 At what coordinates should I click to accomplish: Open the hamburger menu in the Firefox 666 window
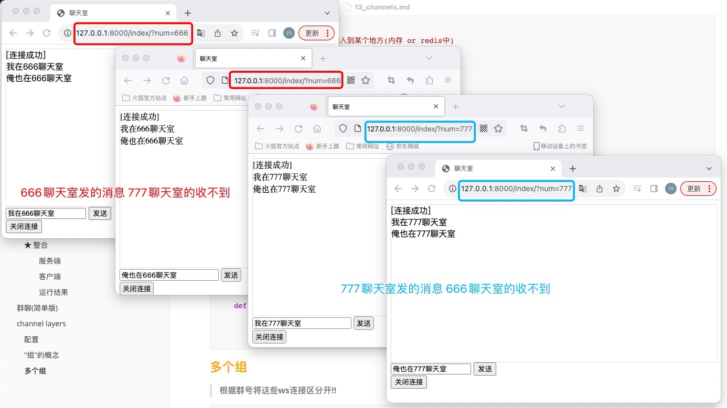(x=447, y=80)
